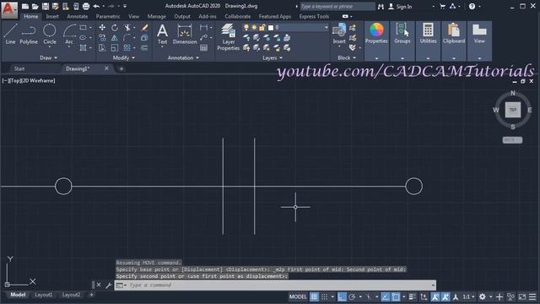Click the Trim tool icon
The image size is (540, 304).
coord(127,28)
